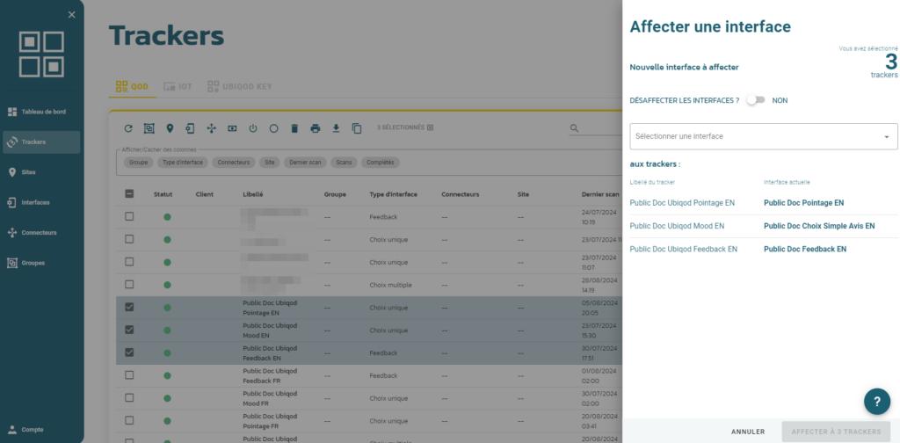
Task: Click the trash delete icon
Action: click(x=294, y=128)
